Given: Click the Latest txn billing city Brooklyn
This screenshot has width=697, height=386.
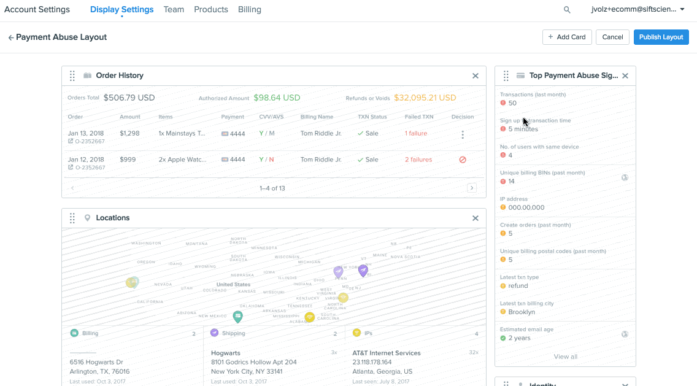Looking at the screenshot, I should pyautogui.click(x=522, y=312).
